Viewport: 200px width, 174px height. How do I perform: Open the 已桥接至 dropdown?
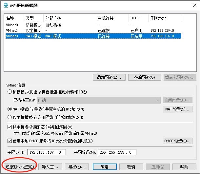[99, 100]
